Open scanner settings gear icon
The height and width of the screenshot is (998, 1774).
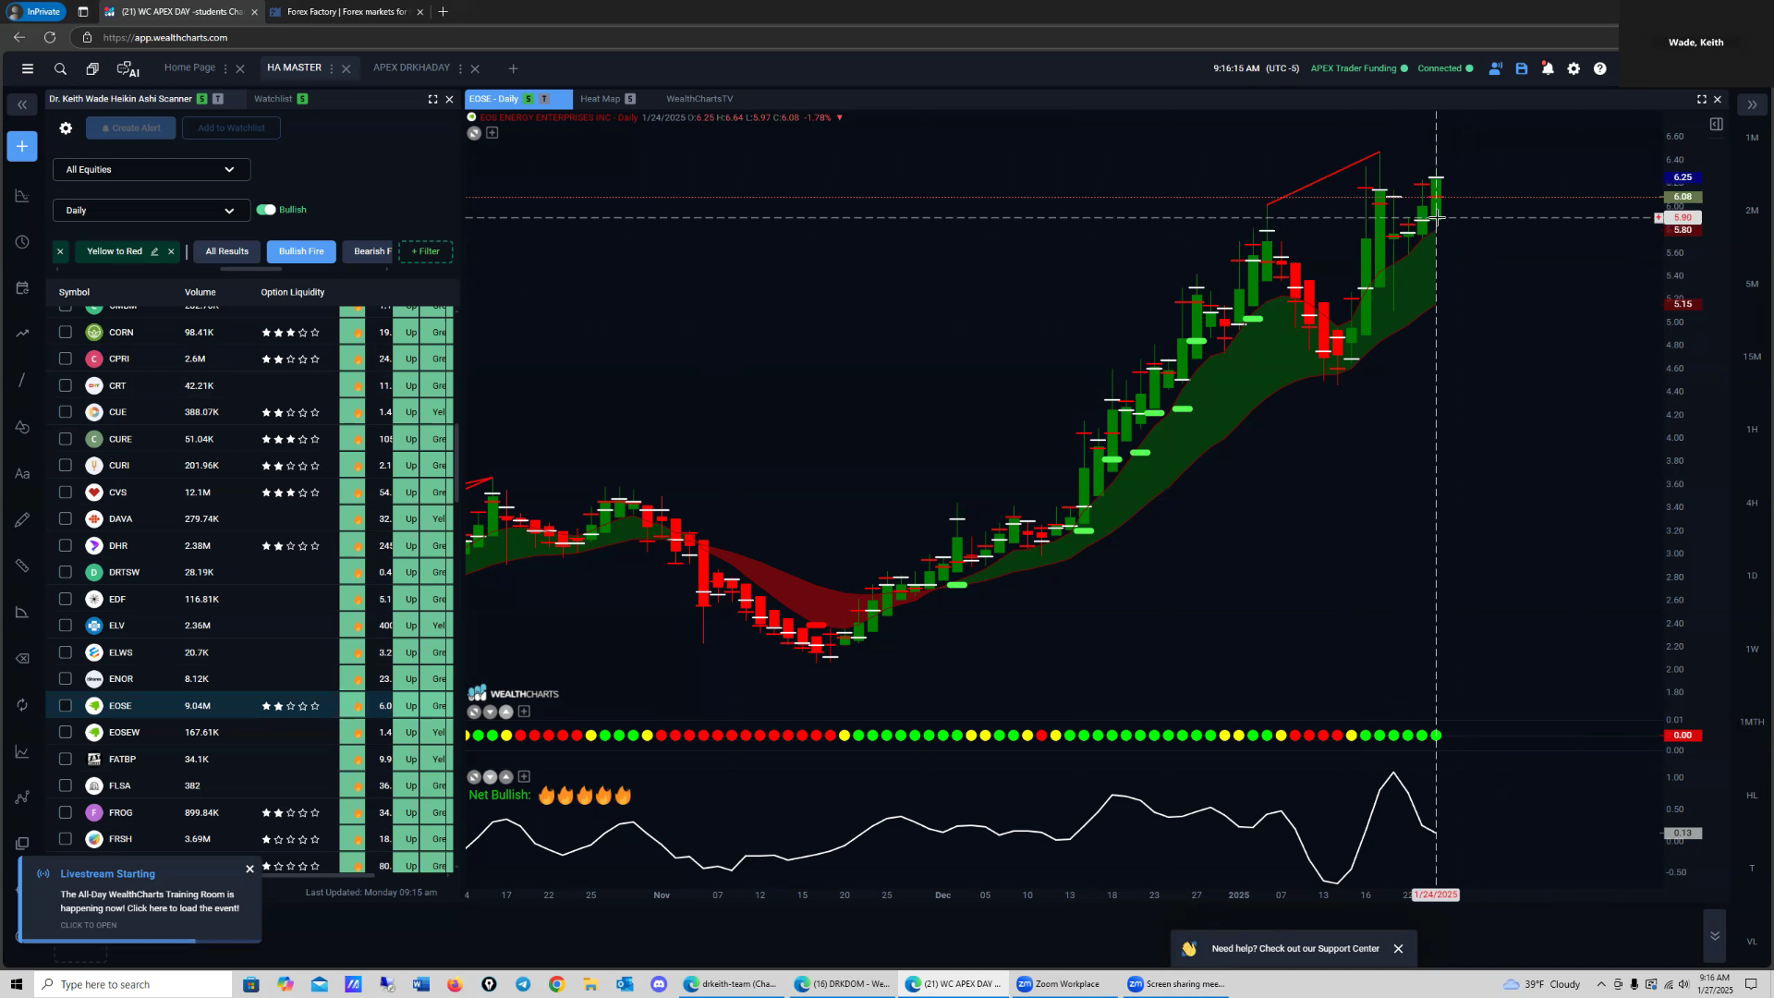[x=66, y=128]
